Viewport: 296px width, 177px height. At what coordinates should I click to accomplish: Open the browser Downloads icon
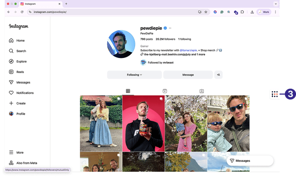click(x=252, y=12)
